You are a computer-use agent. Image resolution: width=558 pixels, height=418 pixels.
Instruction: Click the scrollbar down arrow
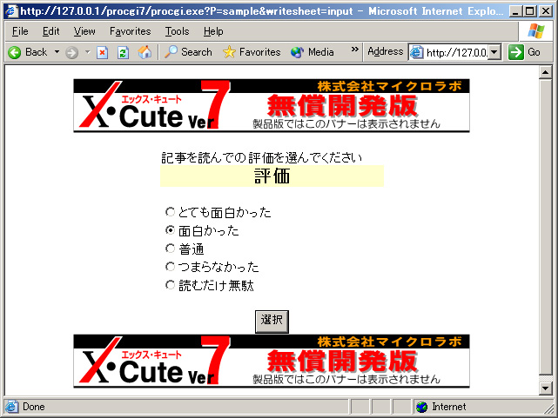pyautogui.click(x=545, y=388)
